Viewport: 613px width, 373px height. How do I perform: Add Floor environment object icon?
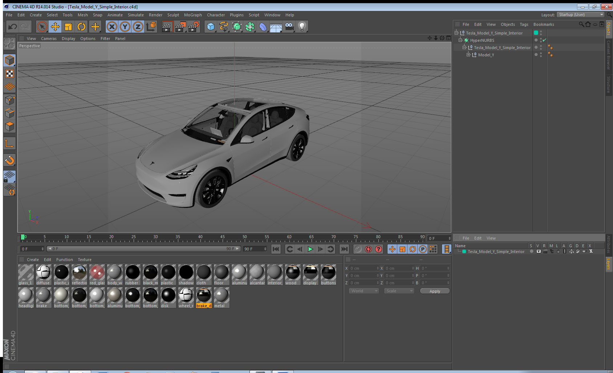click(x=276, y=27)
